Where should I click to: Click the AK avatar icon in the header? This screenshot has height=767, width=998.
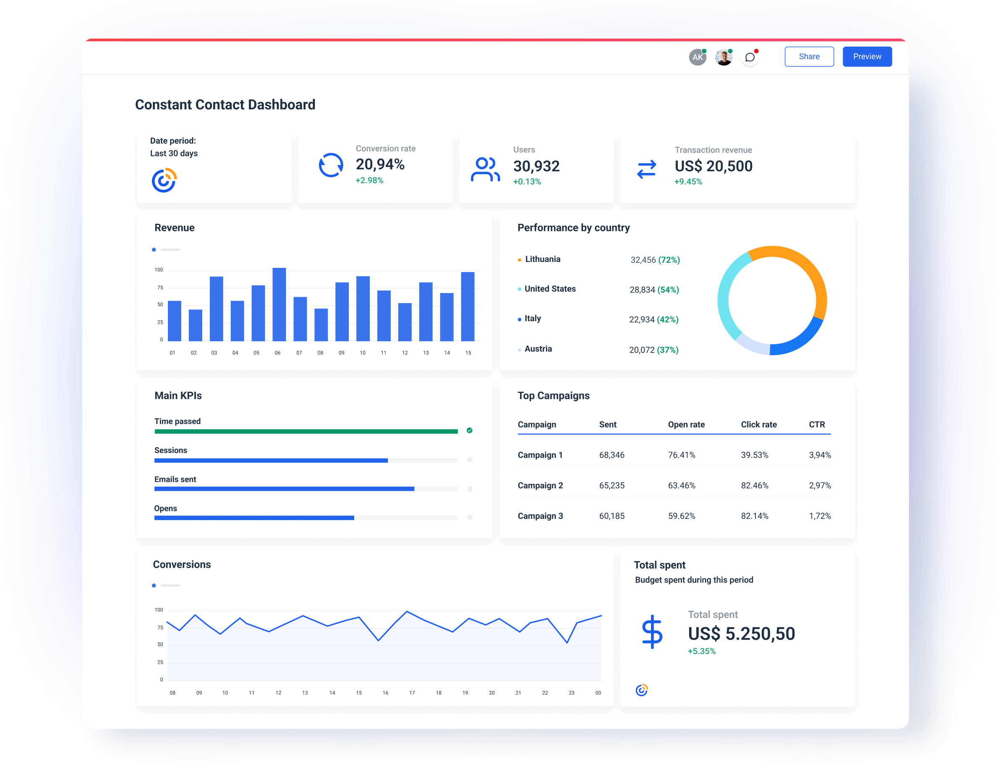697,57
